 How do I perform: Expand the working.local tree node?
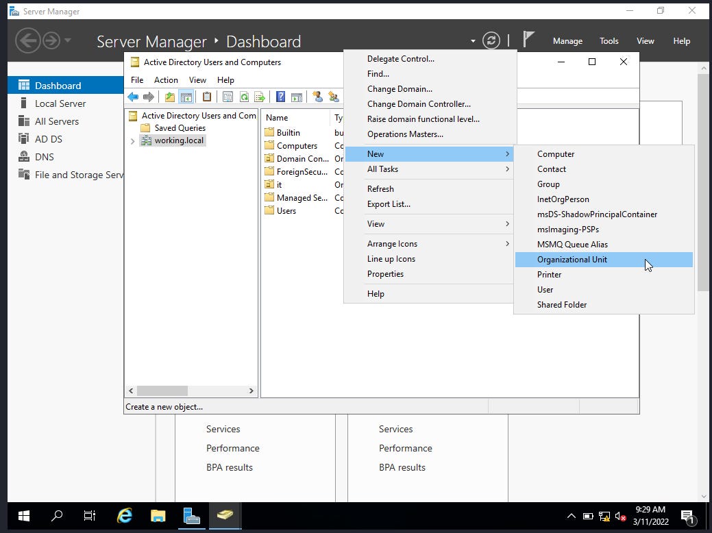coord(132,141)
